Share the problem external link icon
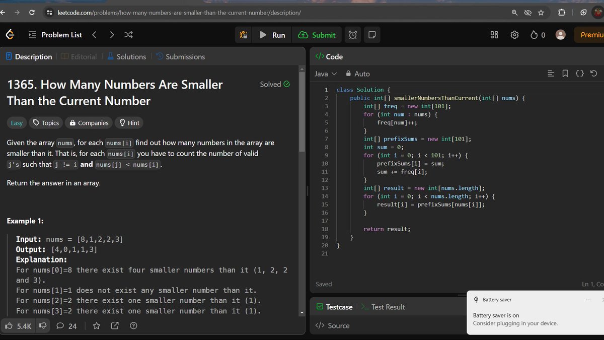The height and width of the screenshot is (340, 604). click(114, 326)
